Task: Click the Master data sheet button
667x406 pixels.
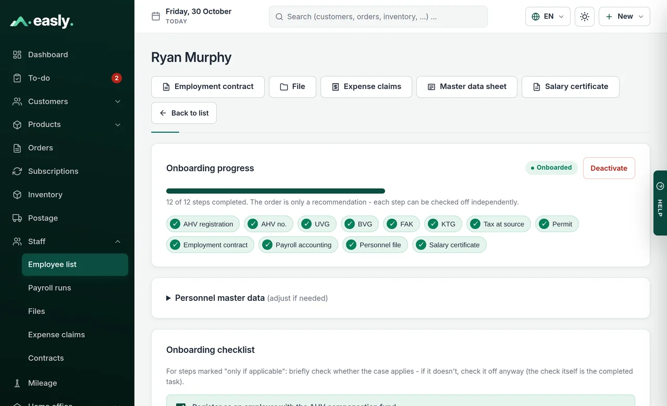Action: [x=467, y=87]
